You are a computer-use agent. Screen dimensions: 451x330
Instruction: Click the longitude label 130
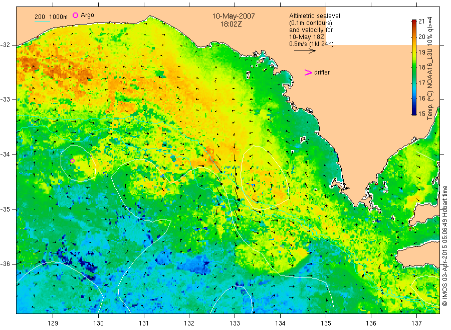coord(98,323)
